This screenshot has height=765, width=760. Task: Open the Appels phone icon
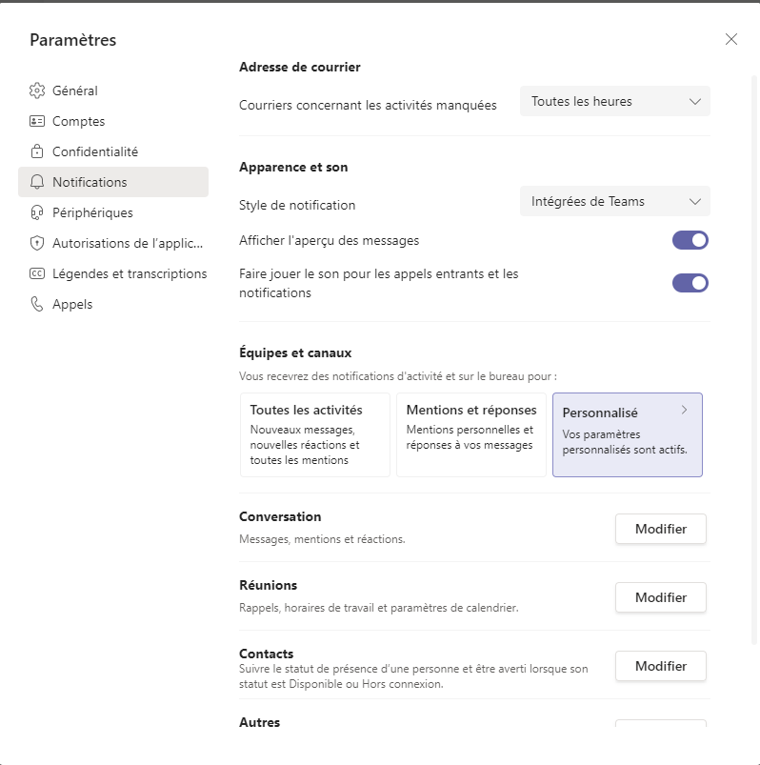click(x=37, y=304)
